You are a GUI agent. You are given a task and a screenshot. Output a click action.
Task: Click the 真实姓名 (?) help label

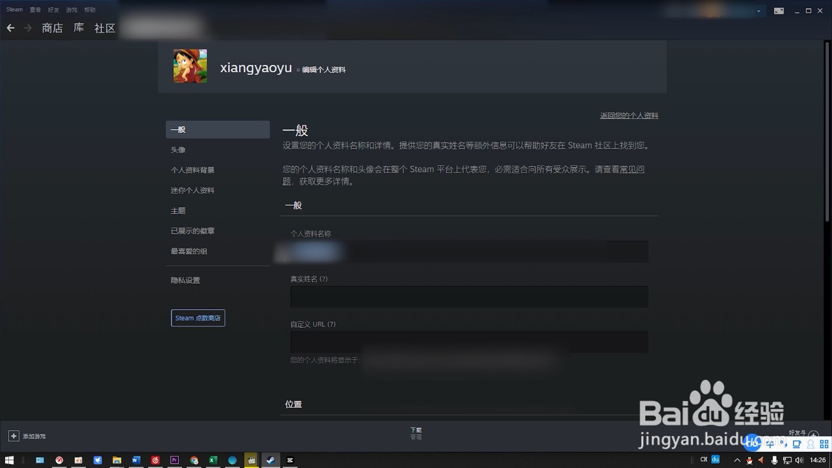pos(309,279)
